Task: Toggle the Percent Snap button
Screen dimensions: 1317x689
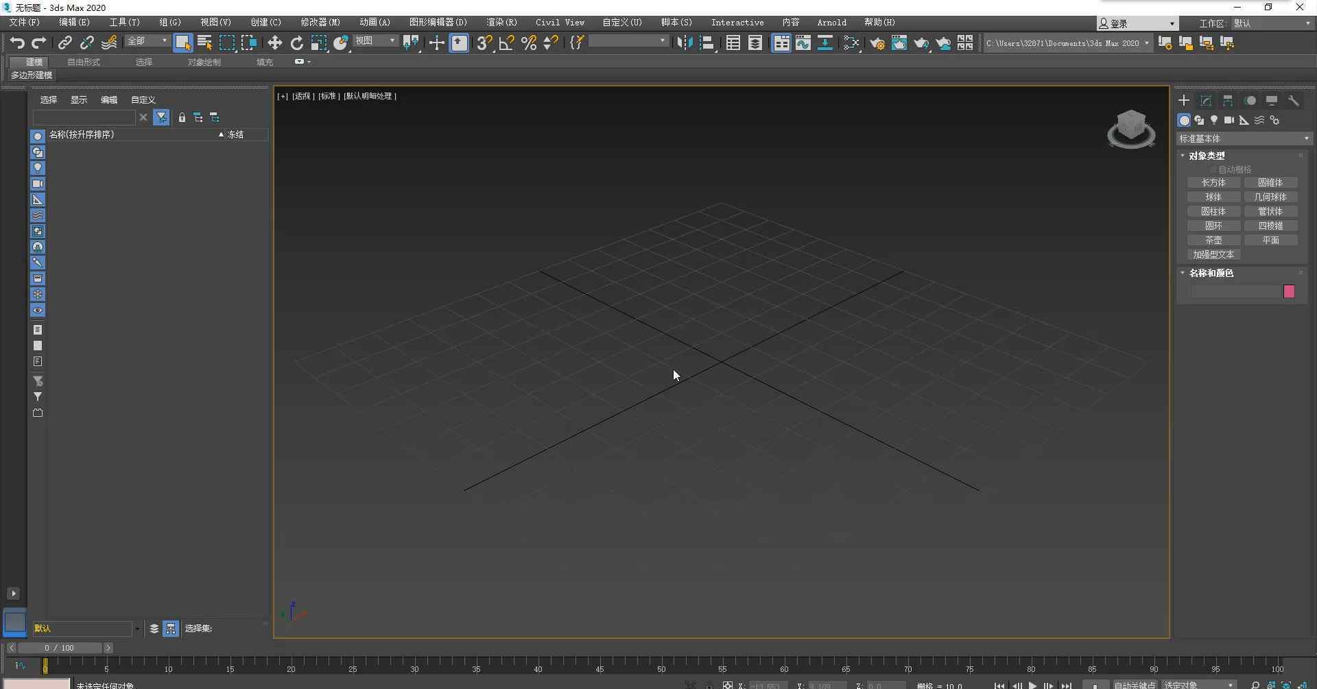Action: (528, 43)
